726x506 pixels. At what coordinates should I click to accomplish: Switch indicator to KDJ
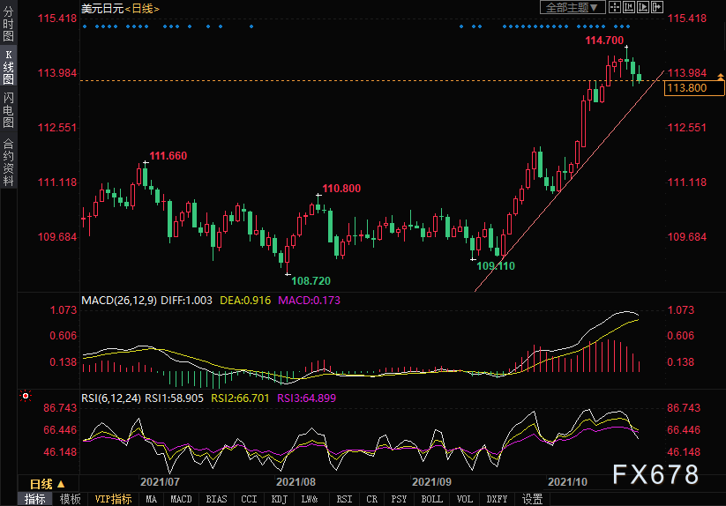coord(279,499)
